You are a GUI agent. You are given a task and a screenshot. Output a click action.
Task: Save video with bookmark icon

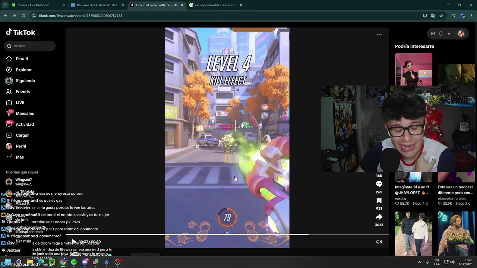click(x=379, y=201)
